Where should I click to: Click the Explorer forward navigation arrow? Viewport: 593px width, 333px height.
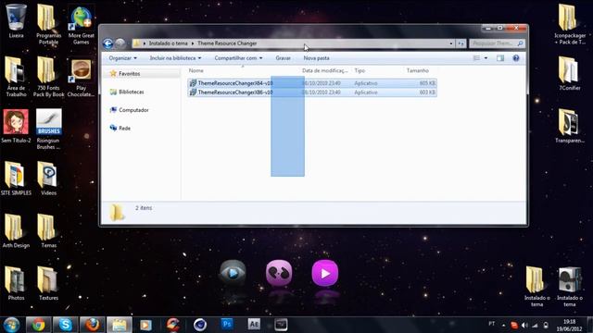click(120, 43)
